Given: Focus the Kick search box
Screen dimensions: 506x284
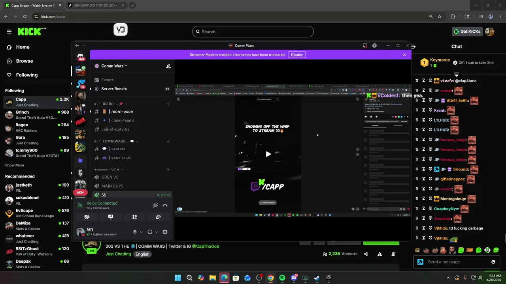Looking at the screenshot, I should tap(253, 32).
